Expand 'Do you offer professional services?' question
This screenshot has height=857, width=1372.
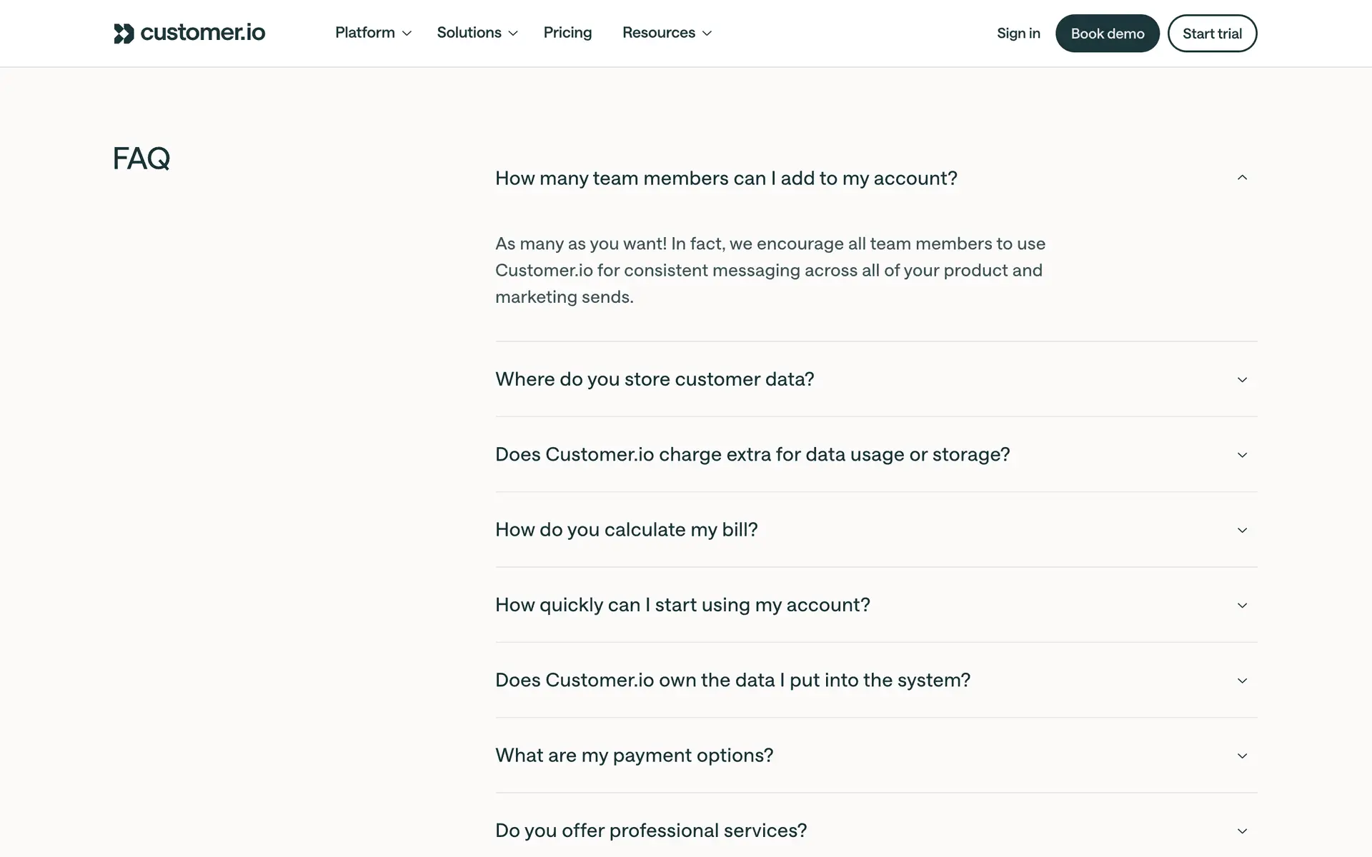(650, 831)
